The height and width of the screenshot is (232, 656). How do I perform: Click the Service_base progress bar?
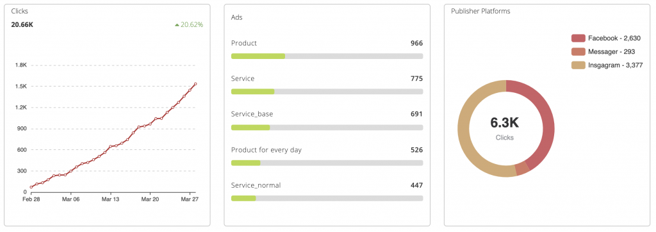[x=327, y=128]
